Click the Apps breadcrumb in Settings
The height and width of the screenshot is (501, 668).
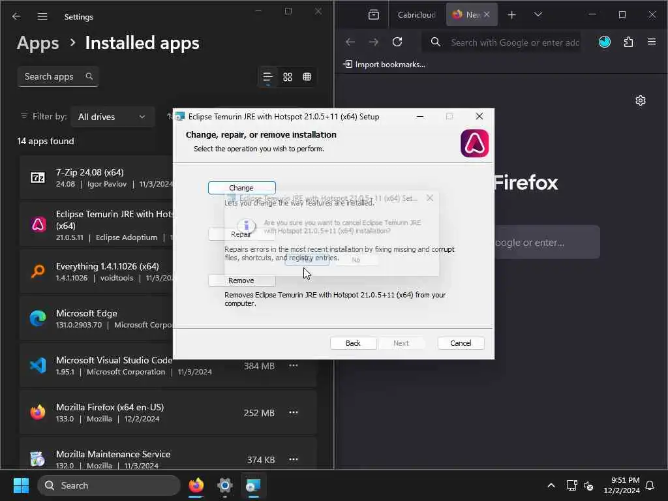tap(38, 43)
